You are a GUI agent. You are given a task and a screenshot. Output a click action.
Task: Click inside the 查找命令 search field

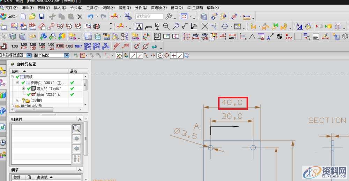149,16
